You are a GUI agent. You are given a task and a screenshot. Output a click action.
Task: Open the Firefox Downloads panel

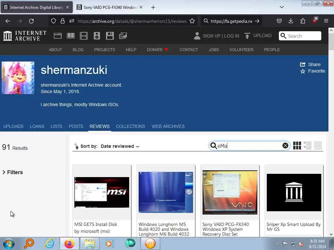point(291,21)
